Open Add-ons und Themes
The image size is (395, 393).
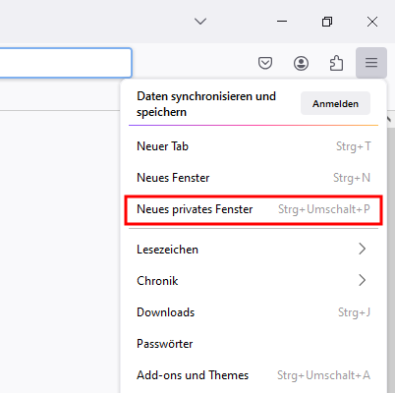[x=254, y=375]
